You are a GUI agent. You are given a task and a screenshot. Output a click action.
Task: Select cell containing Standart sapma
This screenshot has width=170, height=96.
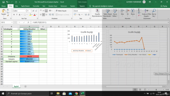click(x=11, y=62)
